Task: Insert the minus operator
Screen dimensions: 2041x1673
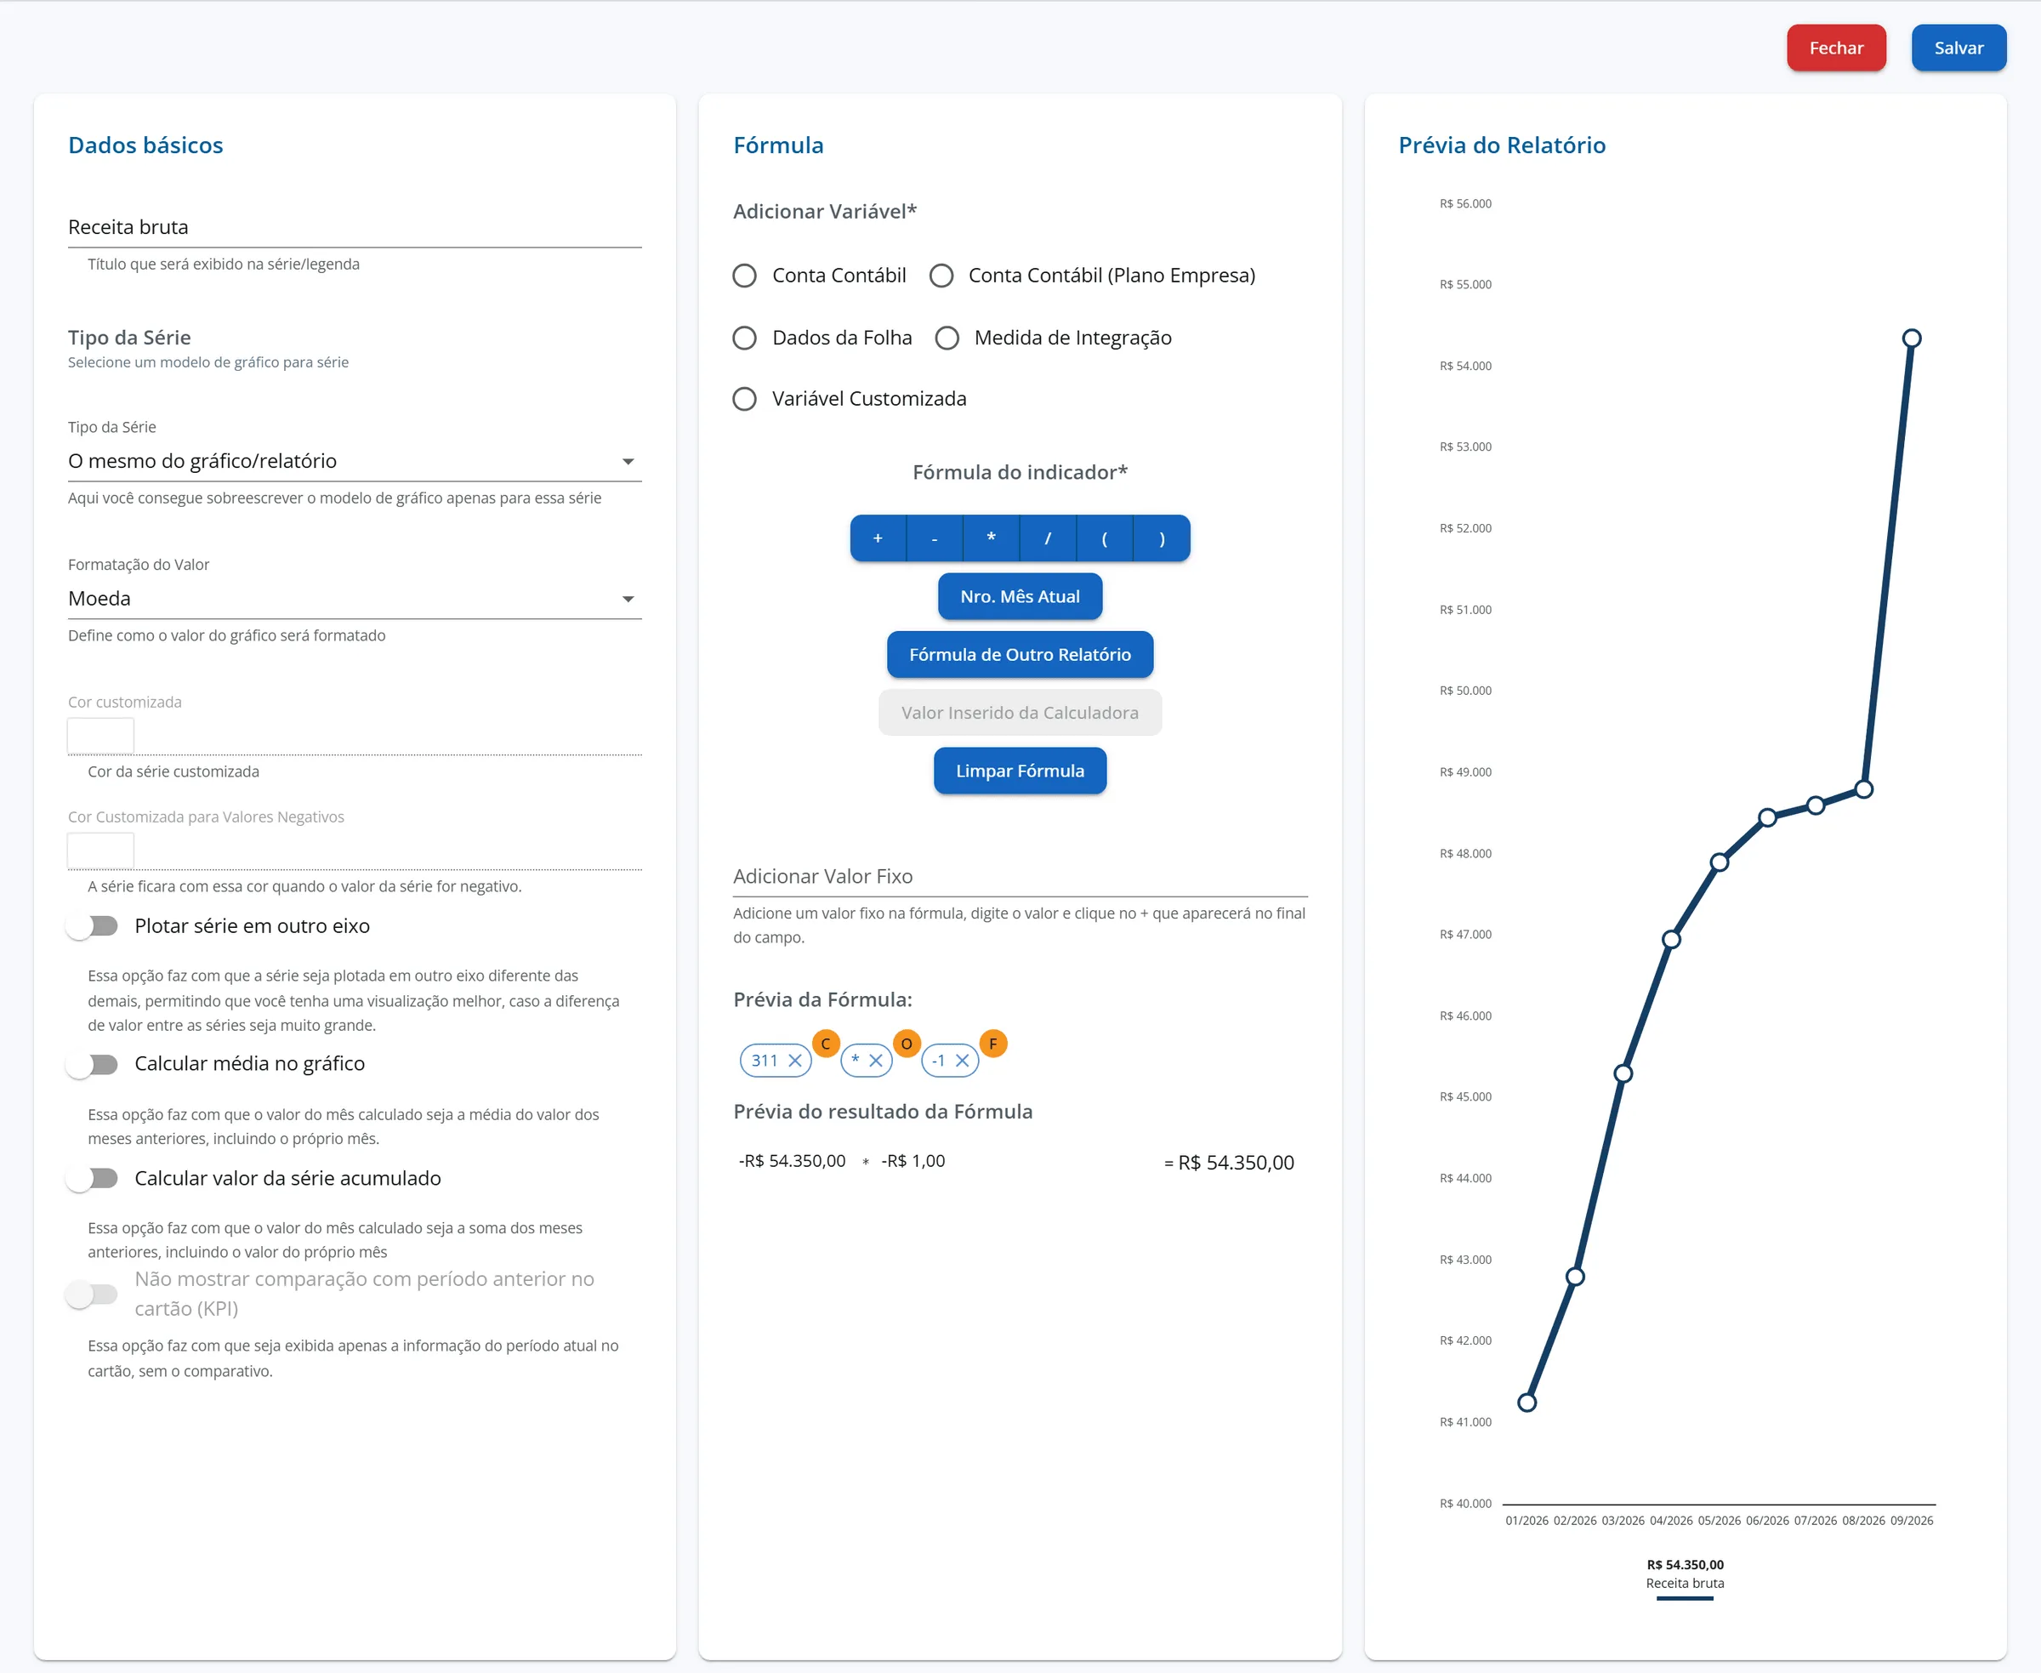Action: click(935, 538)
